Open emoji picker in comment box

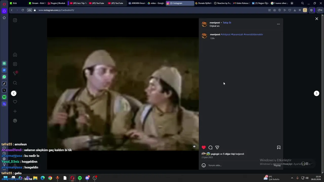tap(204, 165)
